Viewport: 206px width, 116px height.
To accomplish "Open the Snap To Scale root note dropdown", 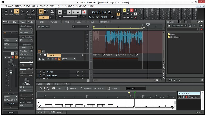I will coord(25,29).
